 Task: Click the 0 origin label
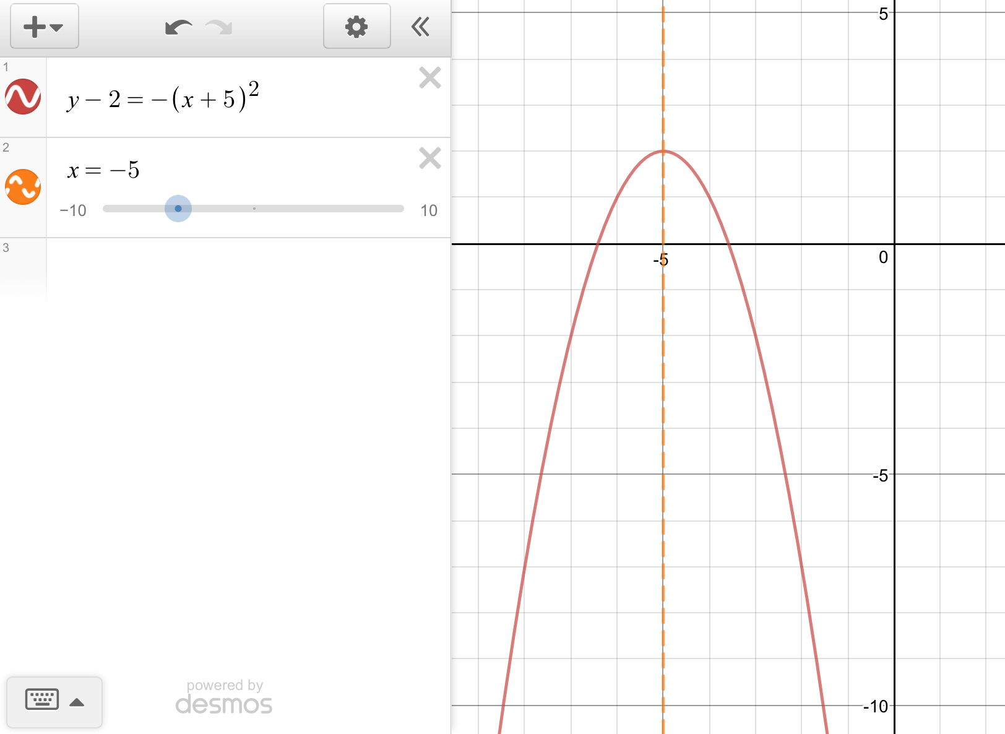[883, 257]
